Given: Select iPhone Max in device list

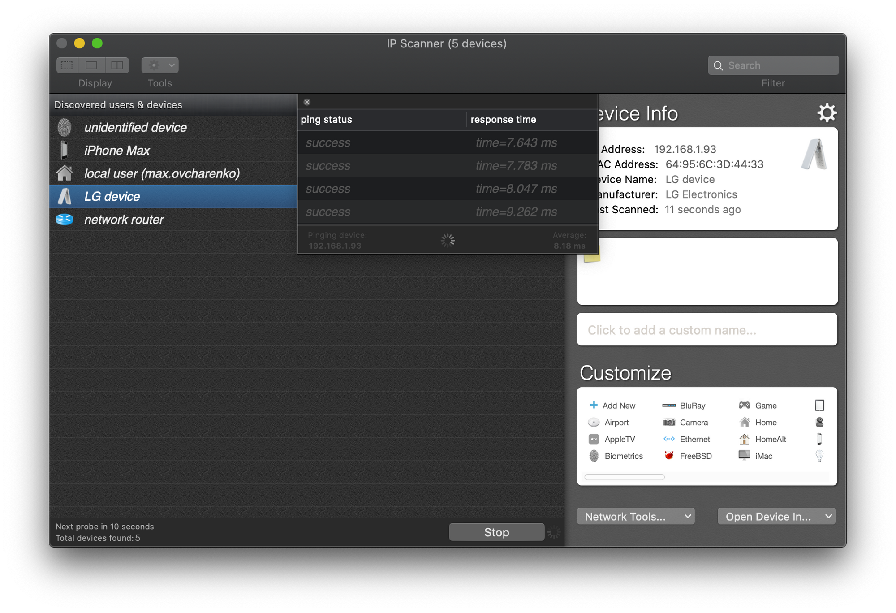Looking at the screenshot, I should click(117, 151).
